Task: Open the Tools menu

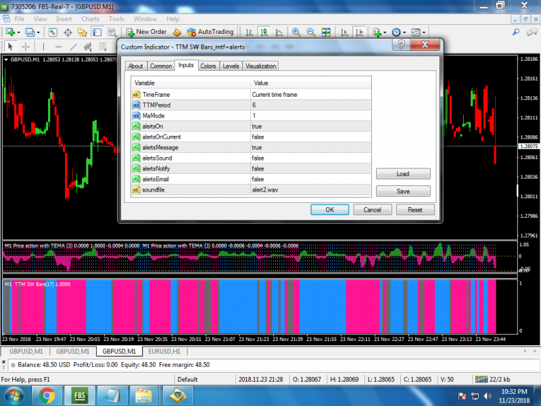Action: click(116, 19)
